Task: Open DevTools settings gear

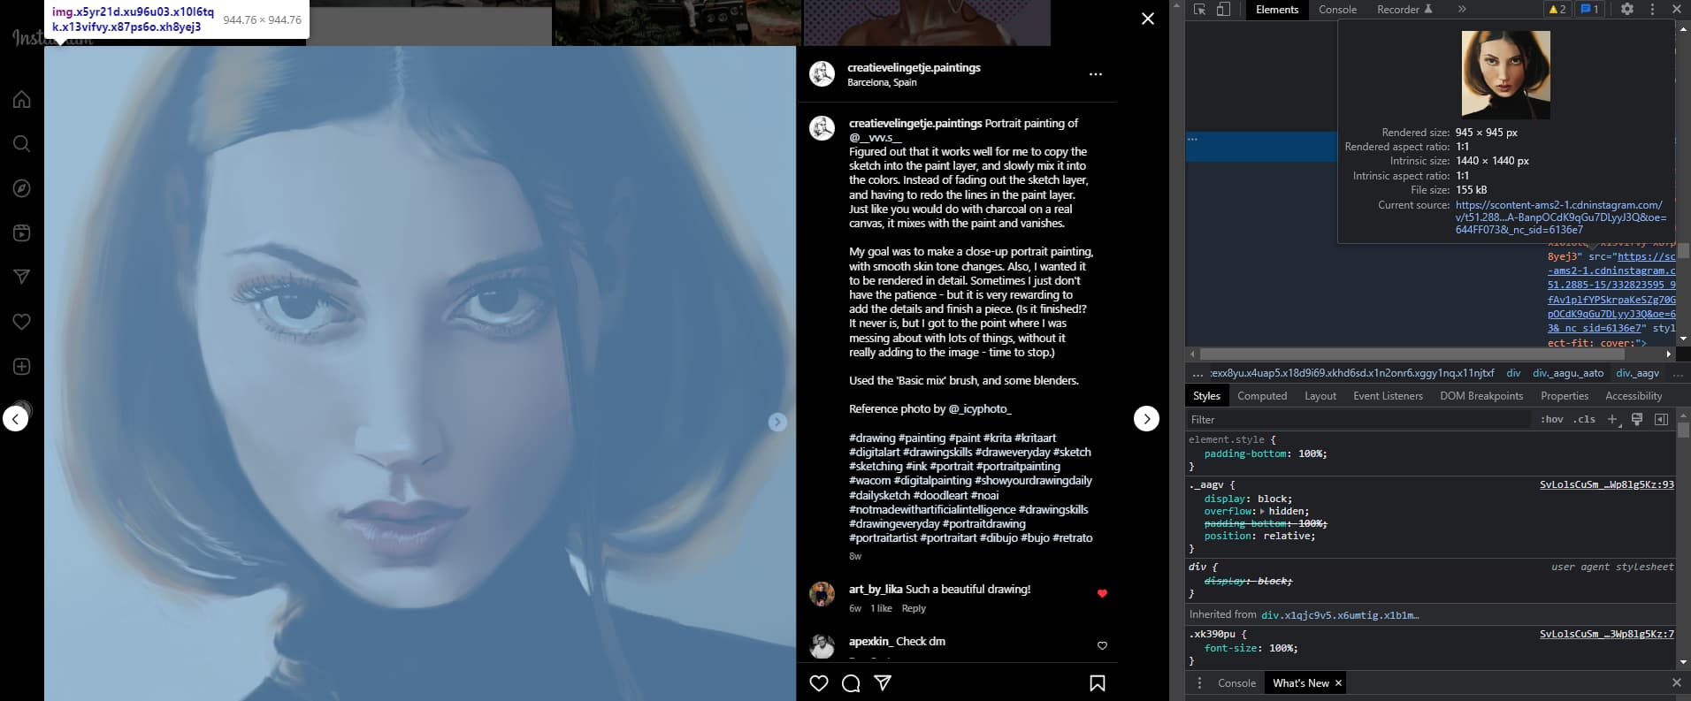Action: [1627, 10]
